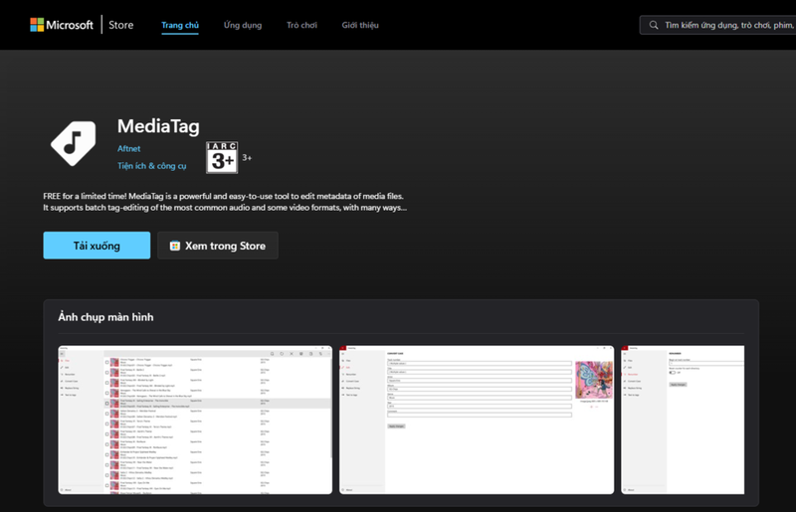Click the app description text

coord(225,202)
